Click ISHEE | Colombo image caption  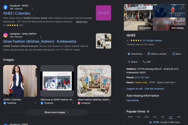click(x=12, y=100)
